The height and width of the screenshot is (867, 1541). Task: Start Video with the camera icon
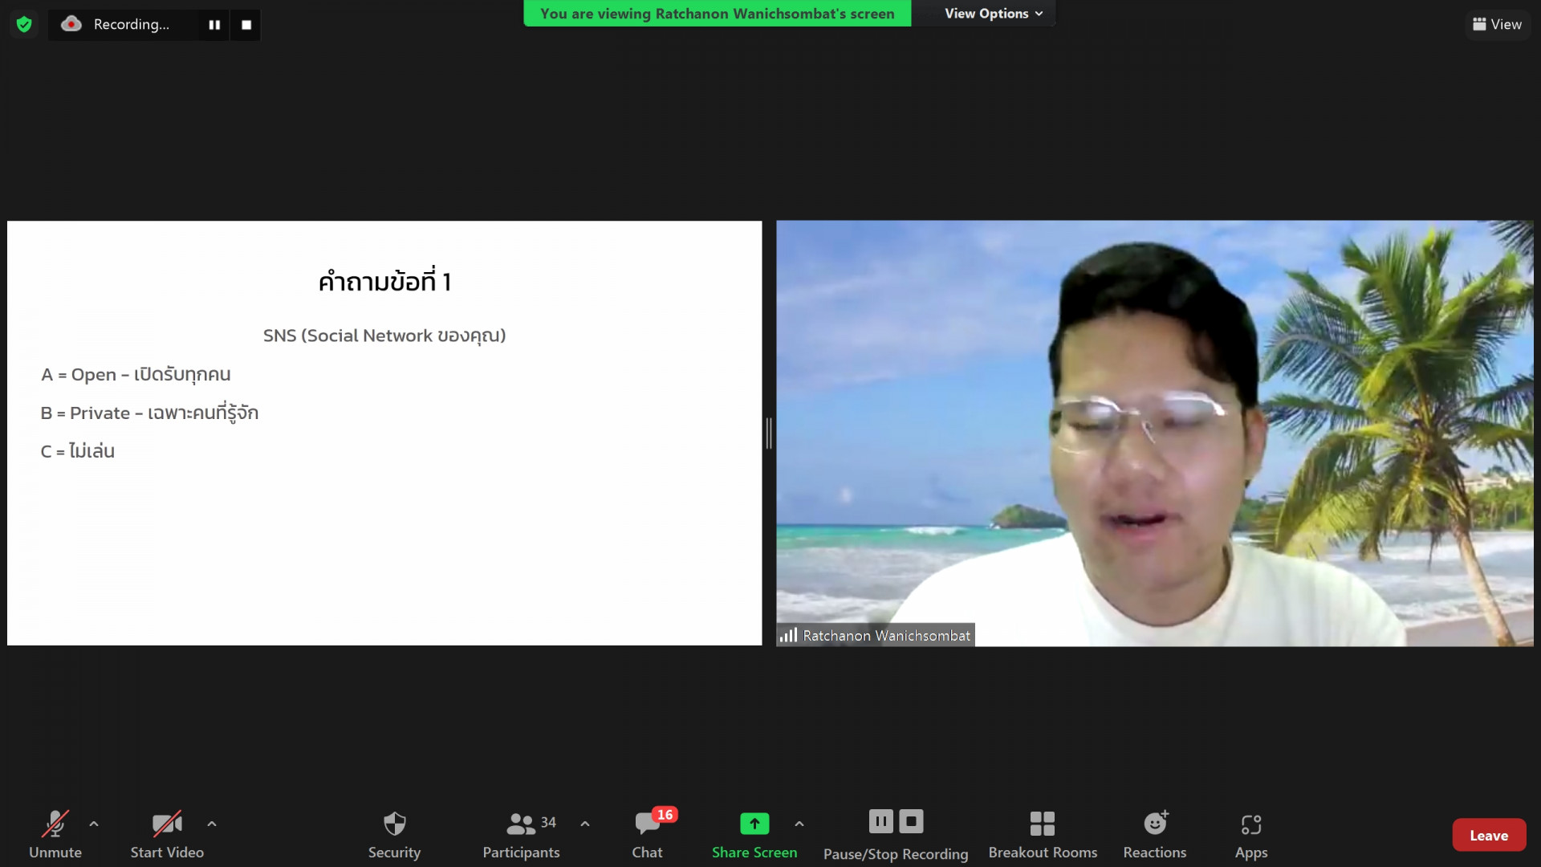point(167,835)
